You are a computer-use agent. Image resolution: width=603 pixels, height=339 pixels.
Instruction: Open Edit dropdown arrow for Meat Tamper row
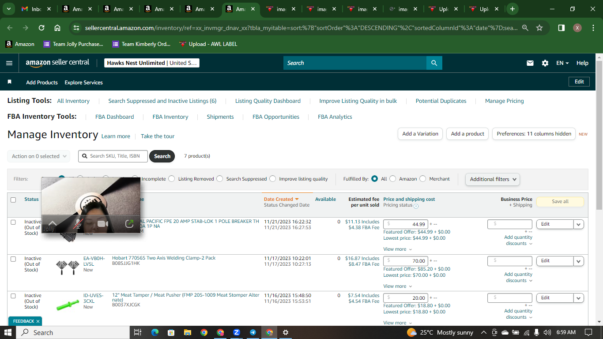[x=579, y=298]
